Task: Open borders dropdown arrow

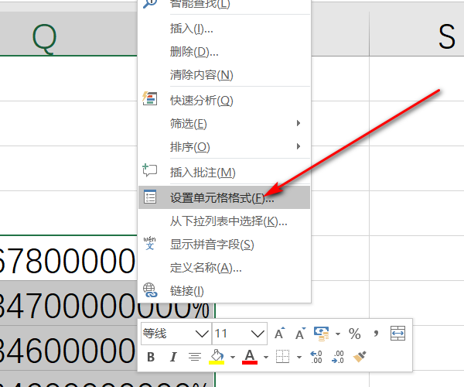Action: tap(299, 357)
